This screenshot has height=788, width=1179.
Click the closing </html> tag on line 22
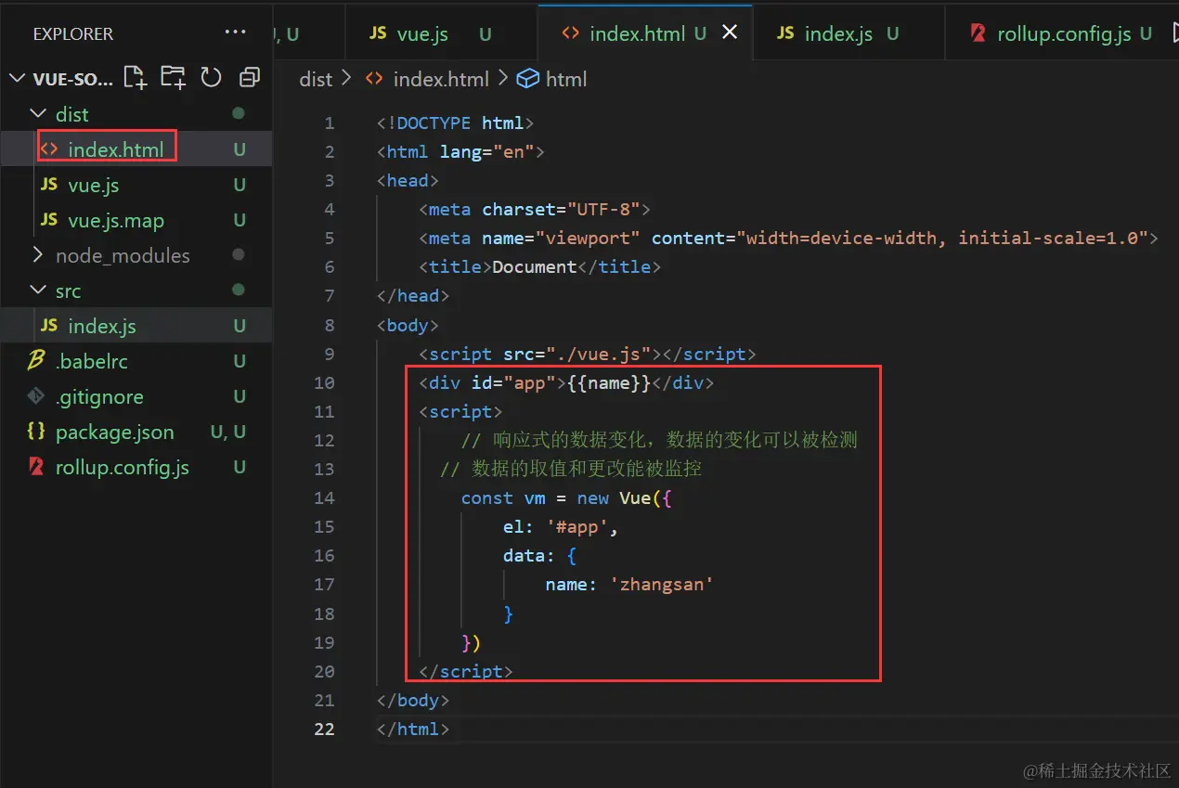click(x=413, y=729)
